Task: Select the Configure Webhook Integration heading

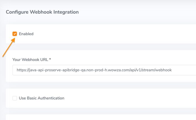Action: click(42, 12)
